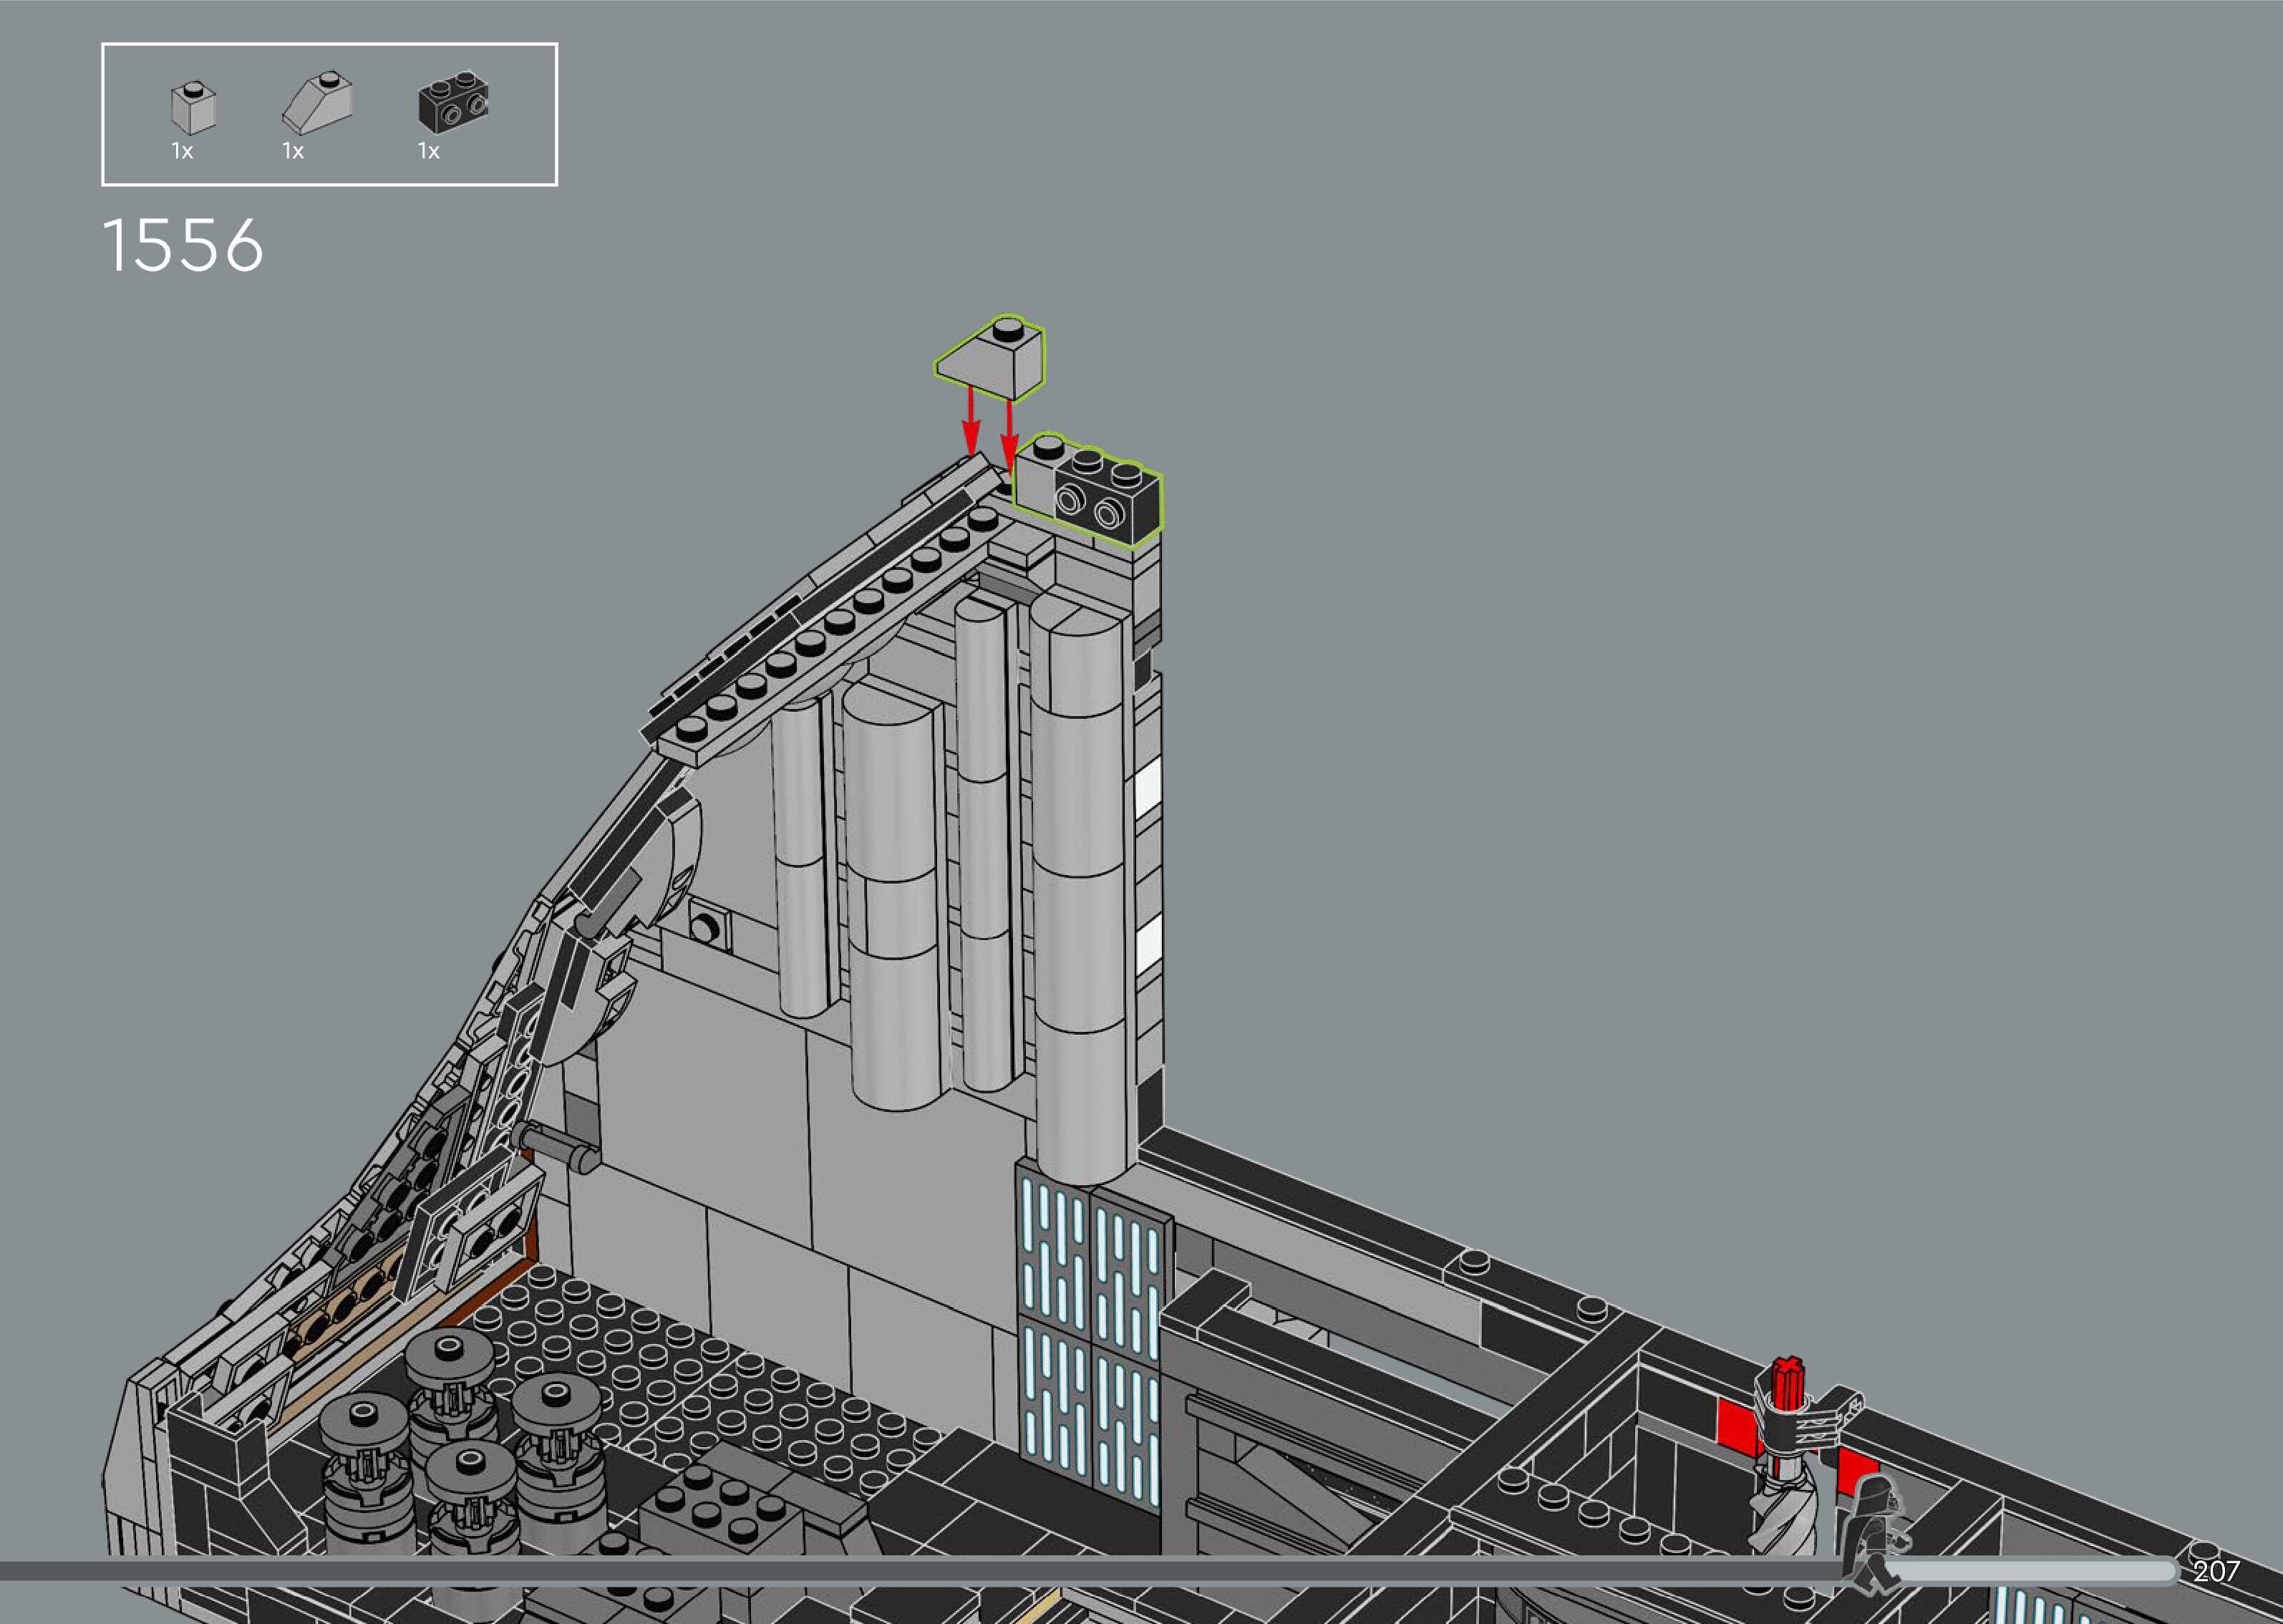Click the black 1x2 brick with side studs icon
This screenshot has width=2283, height=1624.
click(454, 102)
